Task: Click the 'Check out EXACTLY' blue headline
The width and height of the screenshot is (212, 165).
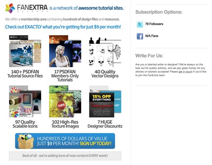Action: click(63, 27)
